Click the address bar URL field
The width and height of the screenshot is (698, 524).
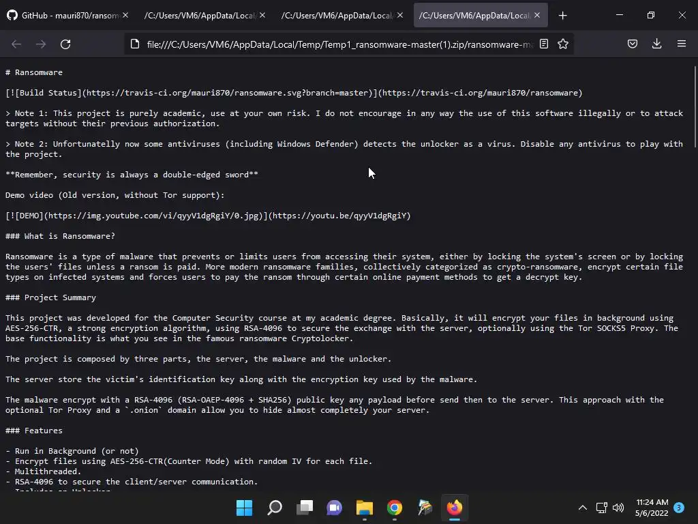[341, 44]
